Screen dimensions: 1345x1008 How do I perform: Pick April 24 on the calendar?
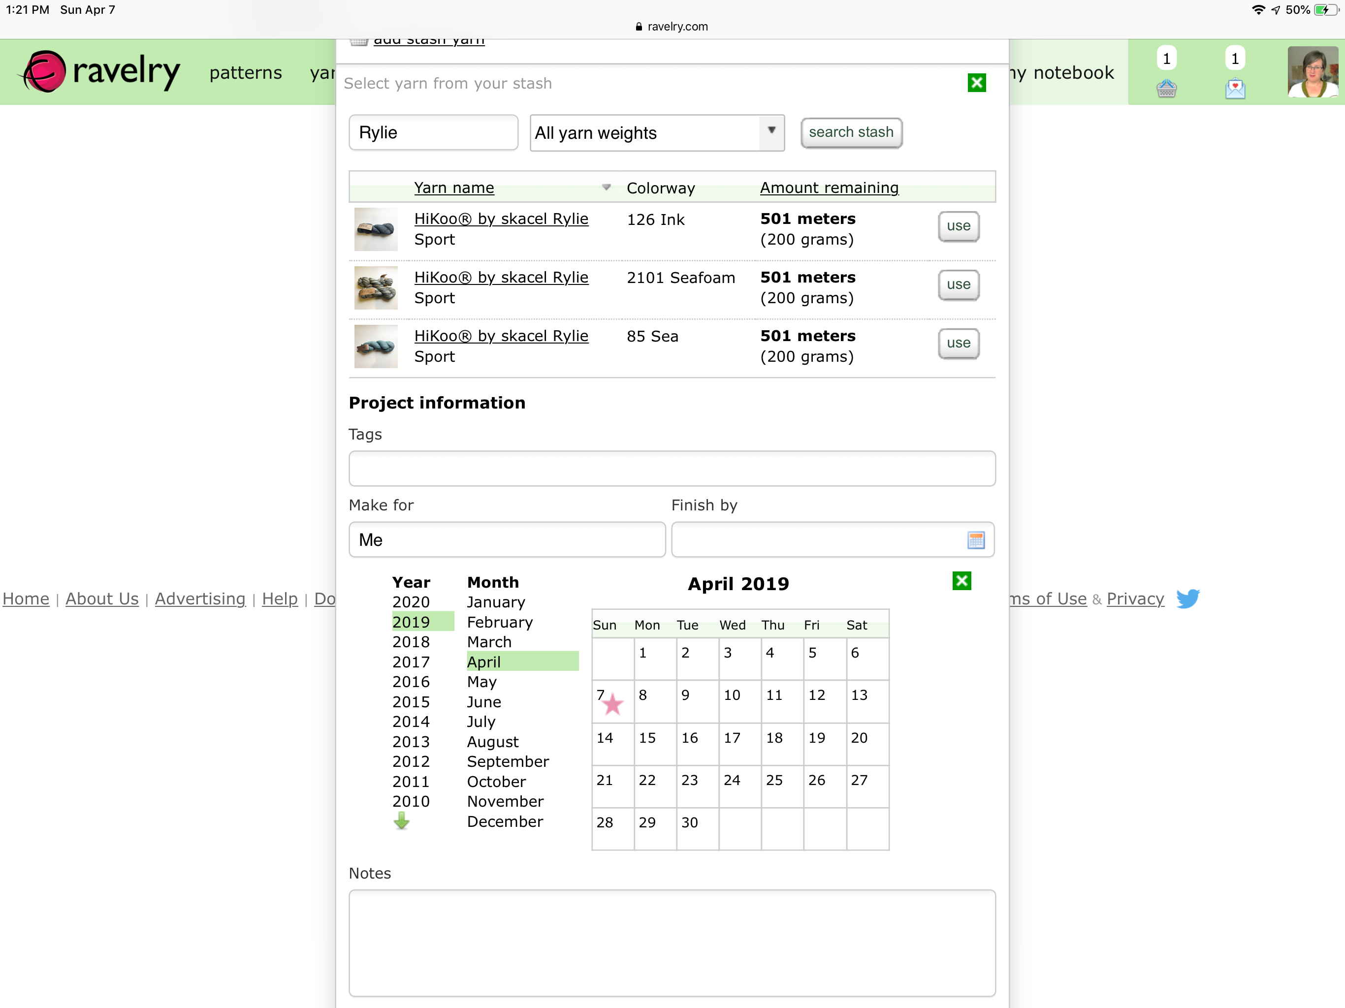coord(740,787)
